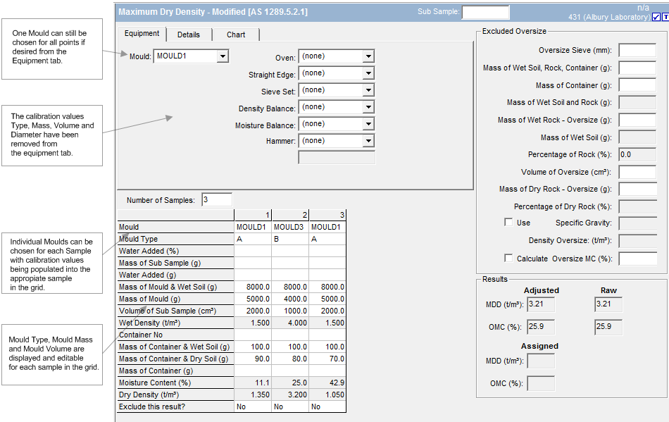Click the Mass of Container field
This screenshot has width=669, height=422.
coord(637,85)
